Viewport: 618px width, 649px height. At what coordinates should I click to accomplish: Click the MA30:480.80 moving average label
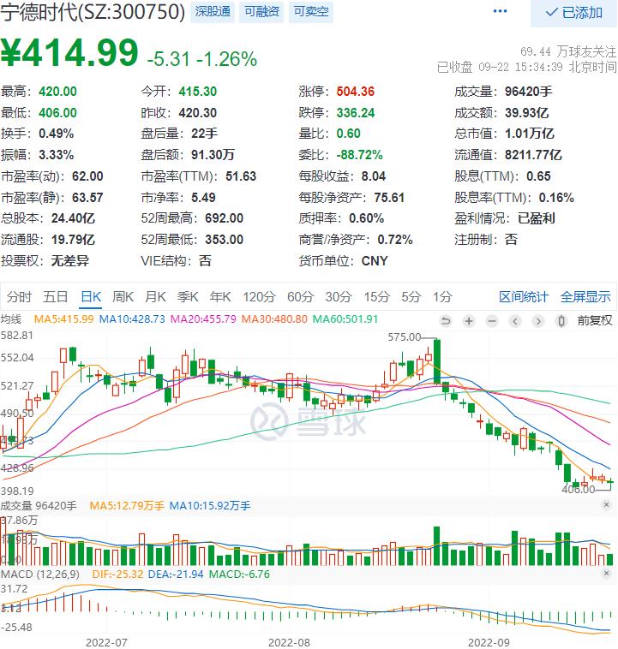click(274, 319)
